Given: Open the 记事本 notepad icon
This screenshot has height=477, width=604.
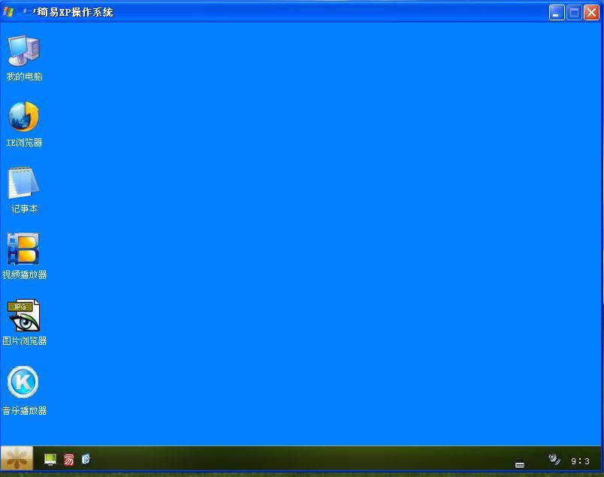Looking at the screenshot, I should coord(24,183).
